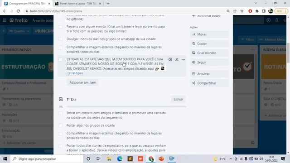Open the Quadro view dropdown
Image resolution: width=290 pixels, height=163 pixels.
(19, 31)
